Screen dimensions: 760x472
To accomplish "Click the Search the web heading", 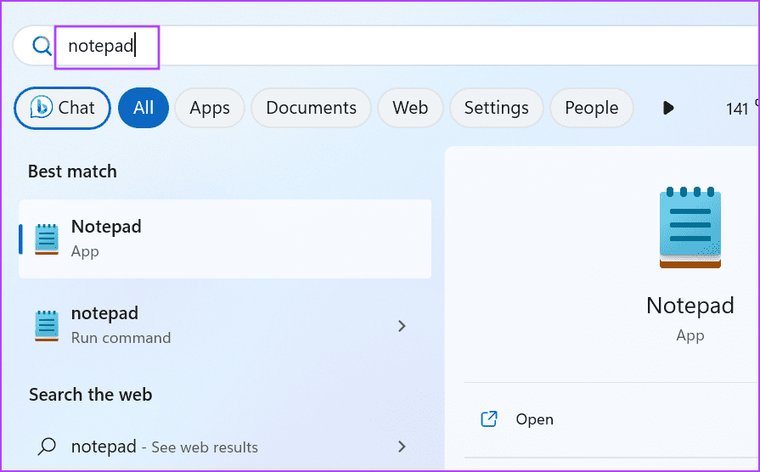I will (90, 395).
